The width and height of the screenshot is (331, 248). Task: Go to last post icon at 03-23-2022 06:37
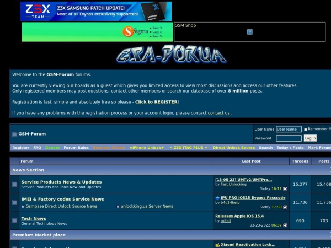click(x=285, y=225)
